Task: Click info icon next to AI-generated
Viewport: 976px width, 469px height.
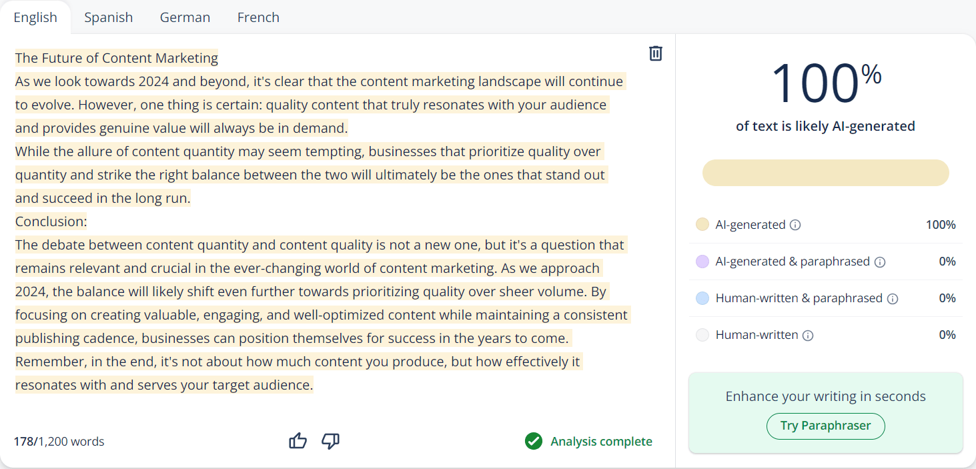Action: [x=795, y=225]
